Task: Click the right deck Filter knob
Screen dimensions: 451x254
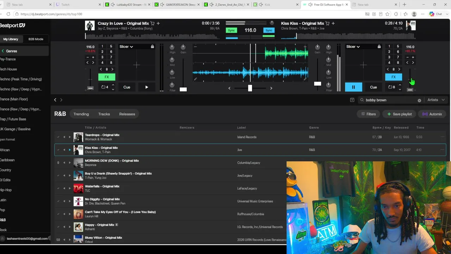Action: [x=329, y=85]
